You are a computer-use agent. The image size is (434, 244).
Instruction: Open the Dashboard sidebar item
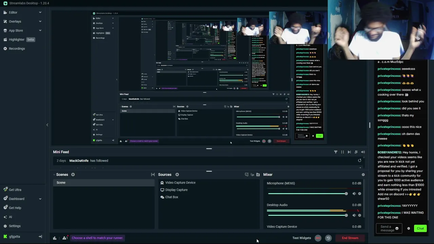click(17, 199)
